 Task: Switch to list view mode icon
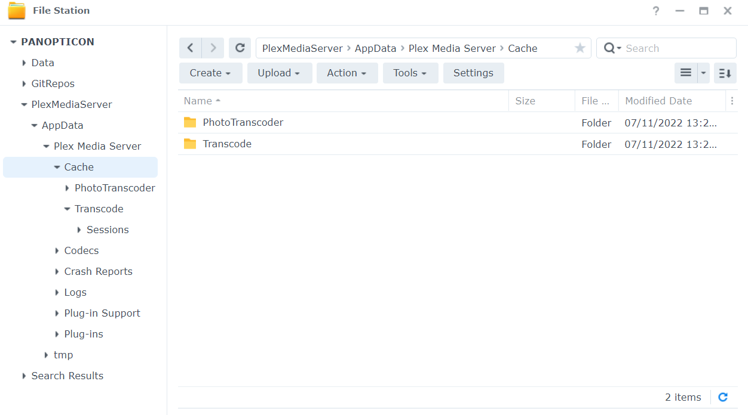tap(686, 73)
